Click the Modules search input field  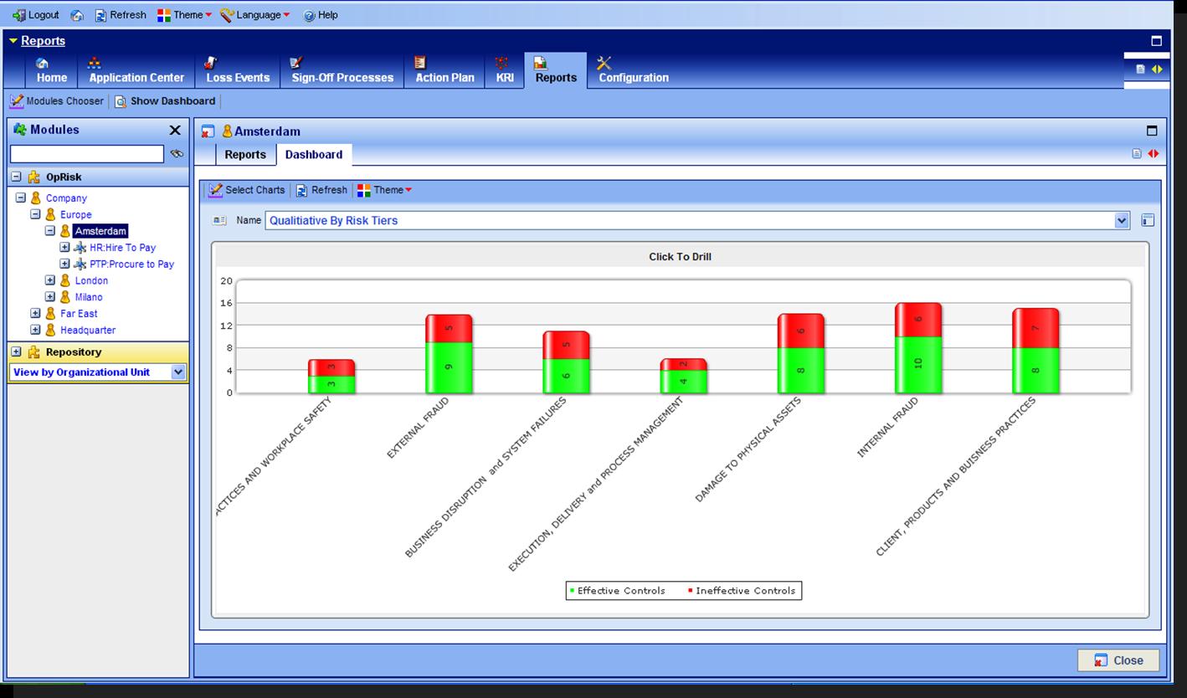pyautogui.click(x=87, y=154)
